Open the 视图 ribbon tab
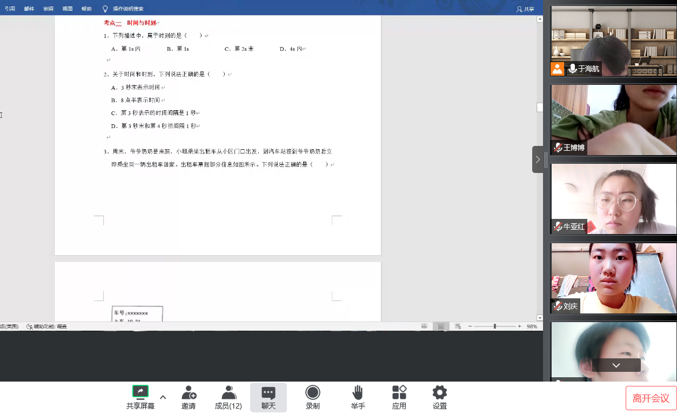Image resolution: width=677 pixels, height=414 pixels. click(x=67, y=9)
